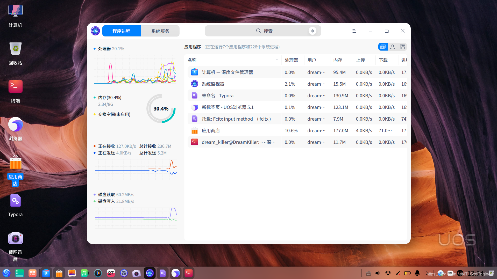Screen dimensions: 497x279
Task: Sort by 名称 column header
Action: point(233,60)
